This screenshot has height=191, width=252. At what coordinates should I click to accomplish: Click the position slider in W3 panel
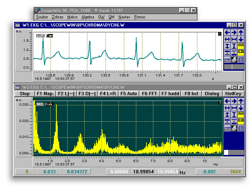click(x=234, y=152)
